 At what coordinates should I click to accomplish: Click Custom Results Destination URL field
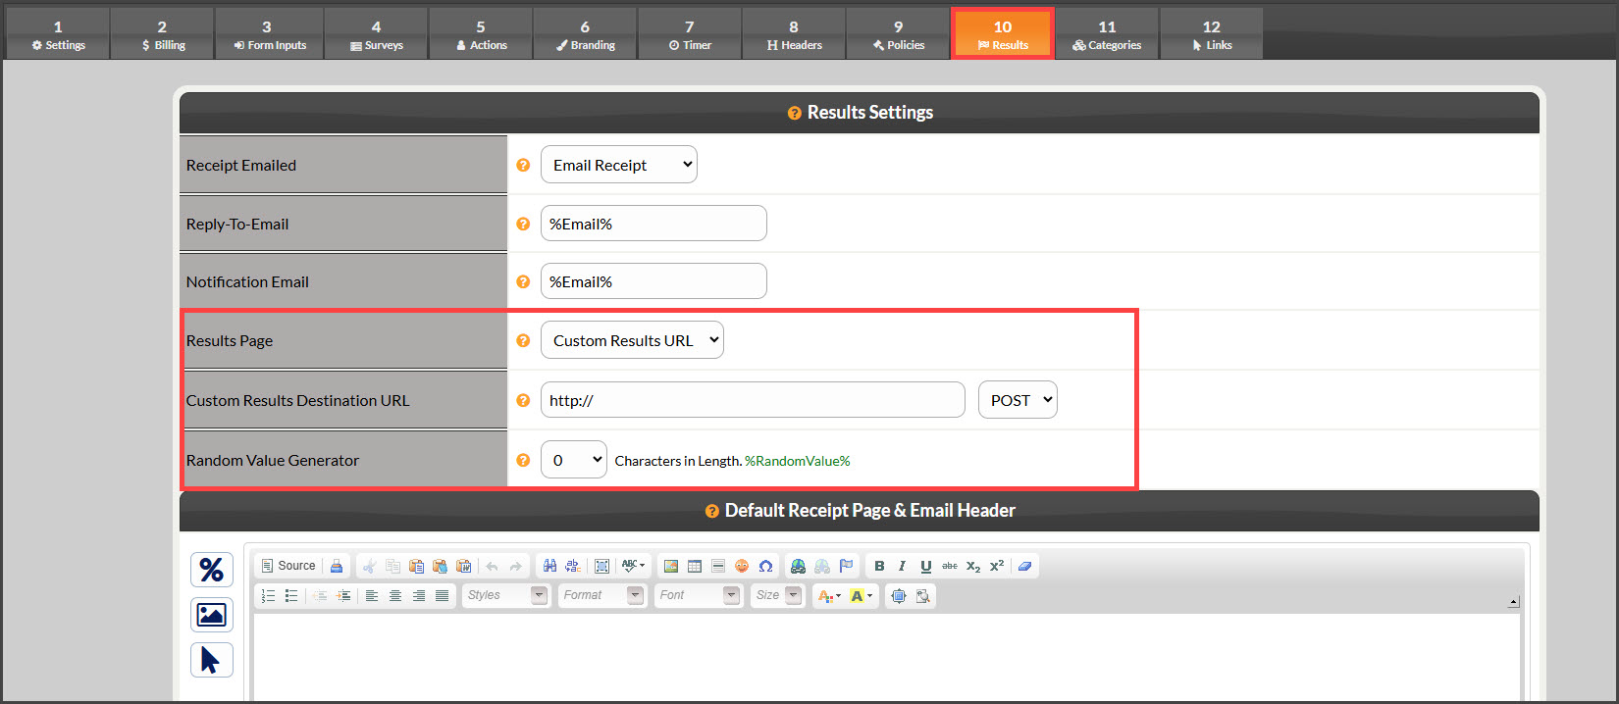point(753,400)
